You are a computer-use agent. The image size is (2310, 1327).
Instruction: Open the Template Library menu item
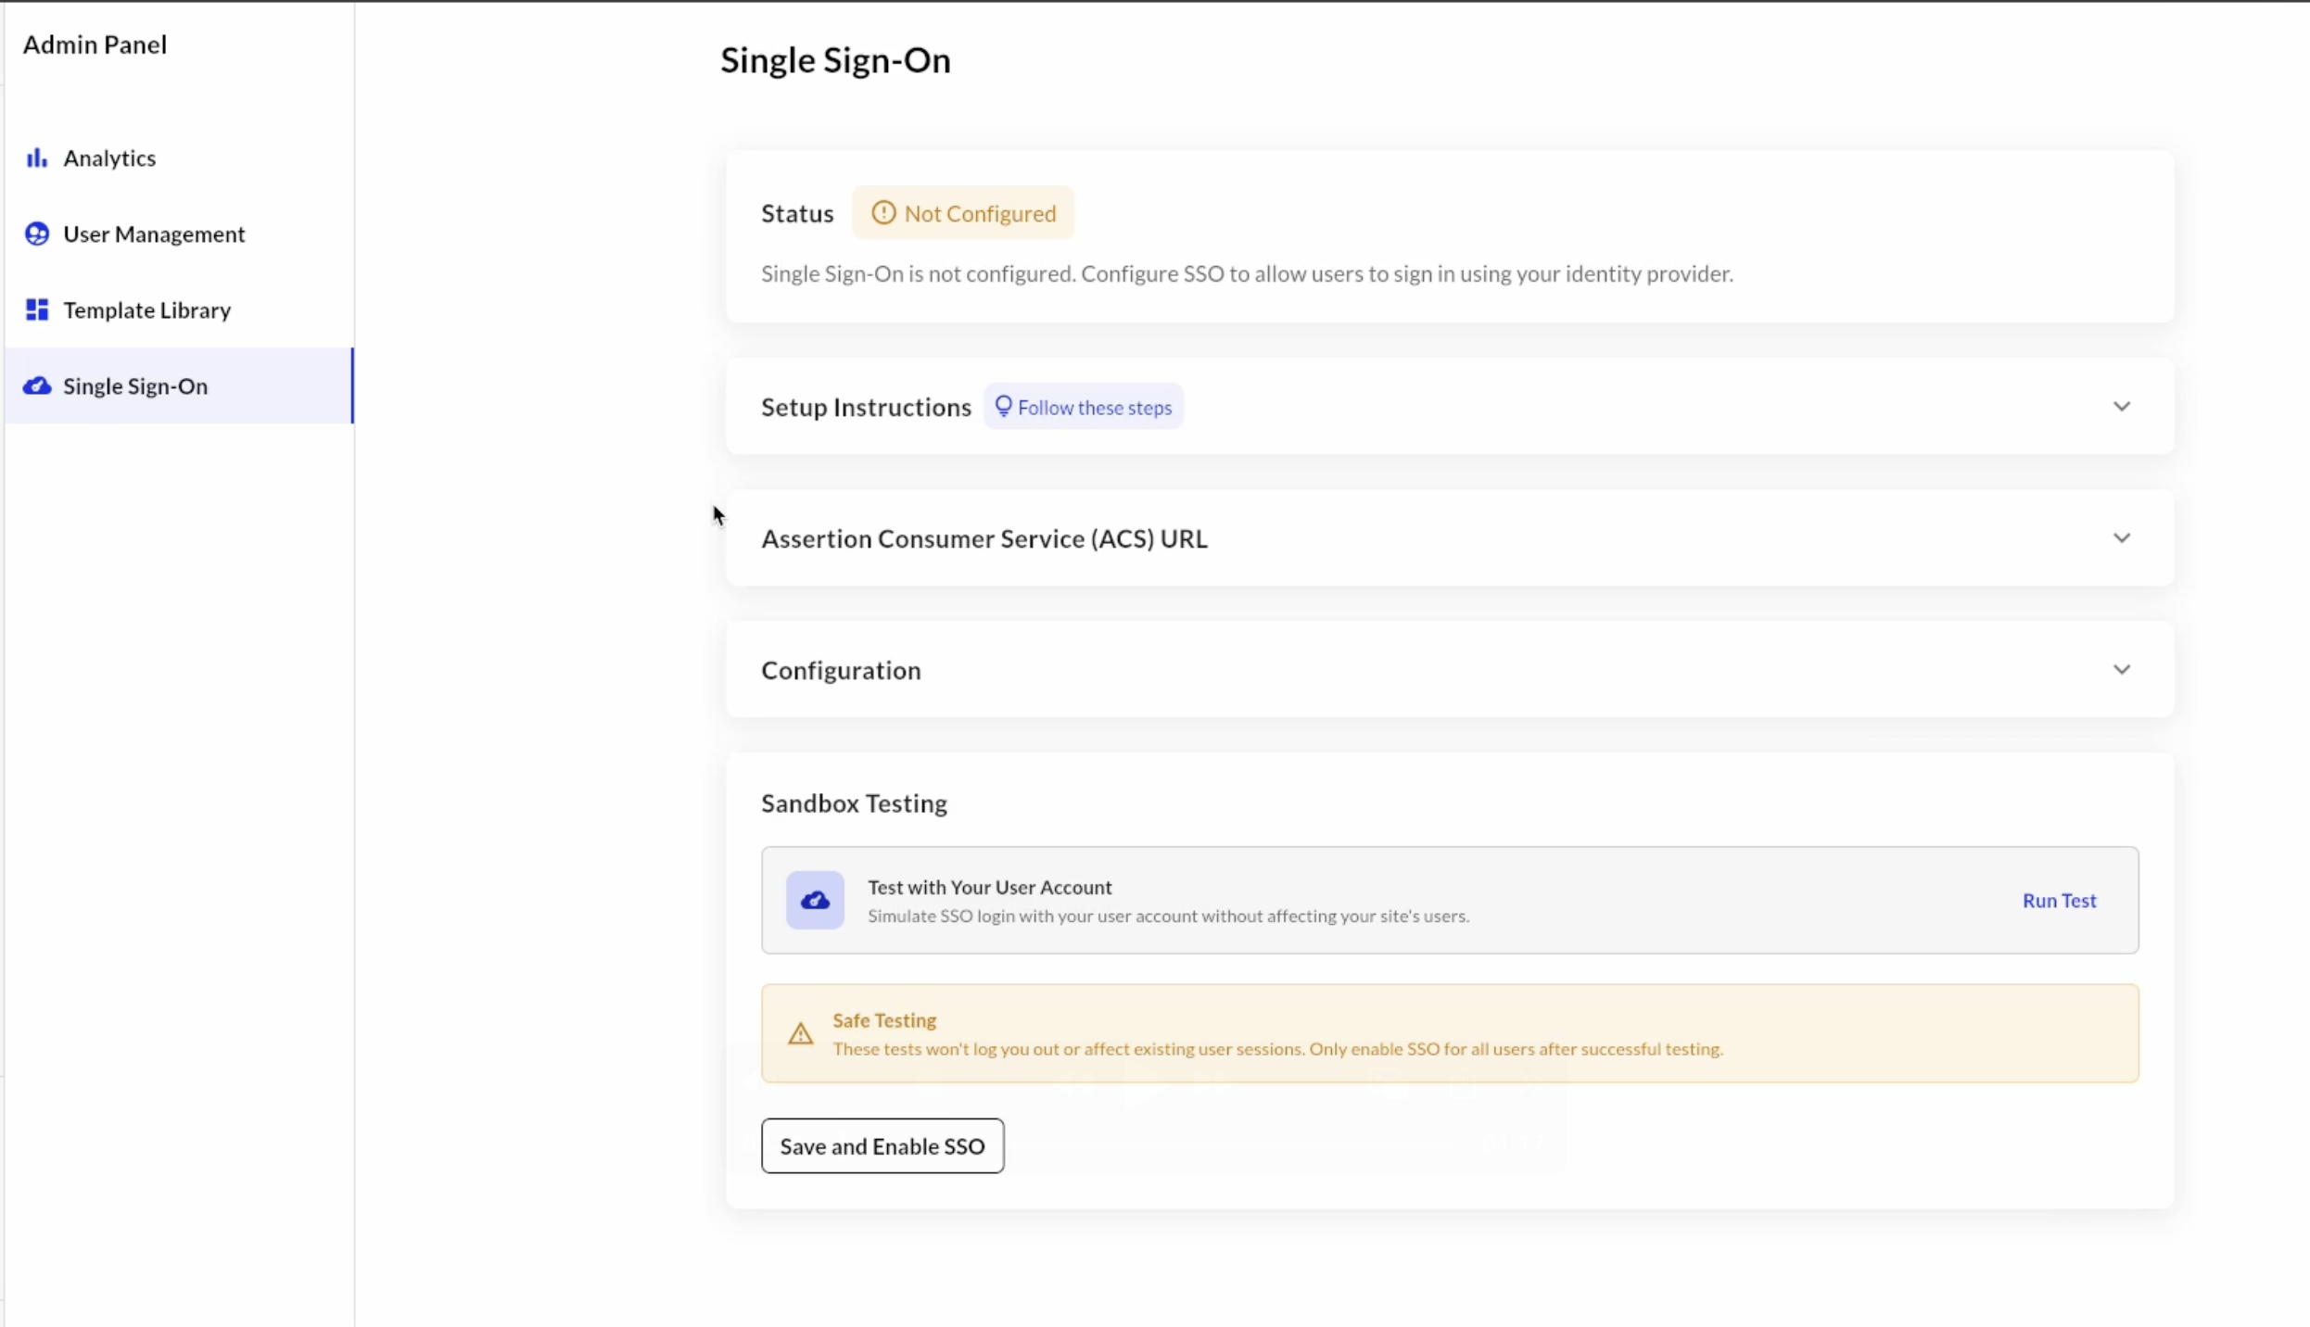[x=146, y=310]
